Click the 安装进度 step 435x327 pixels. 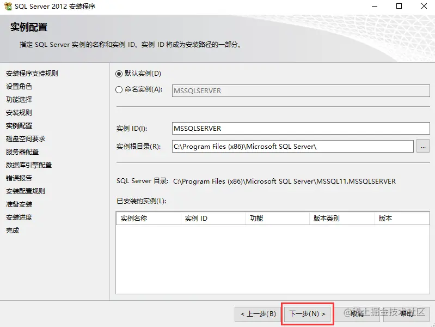tap(19, 217)
